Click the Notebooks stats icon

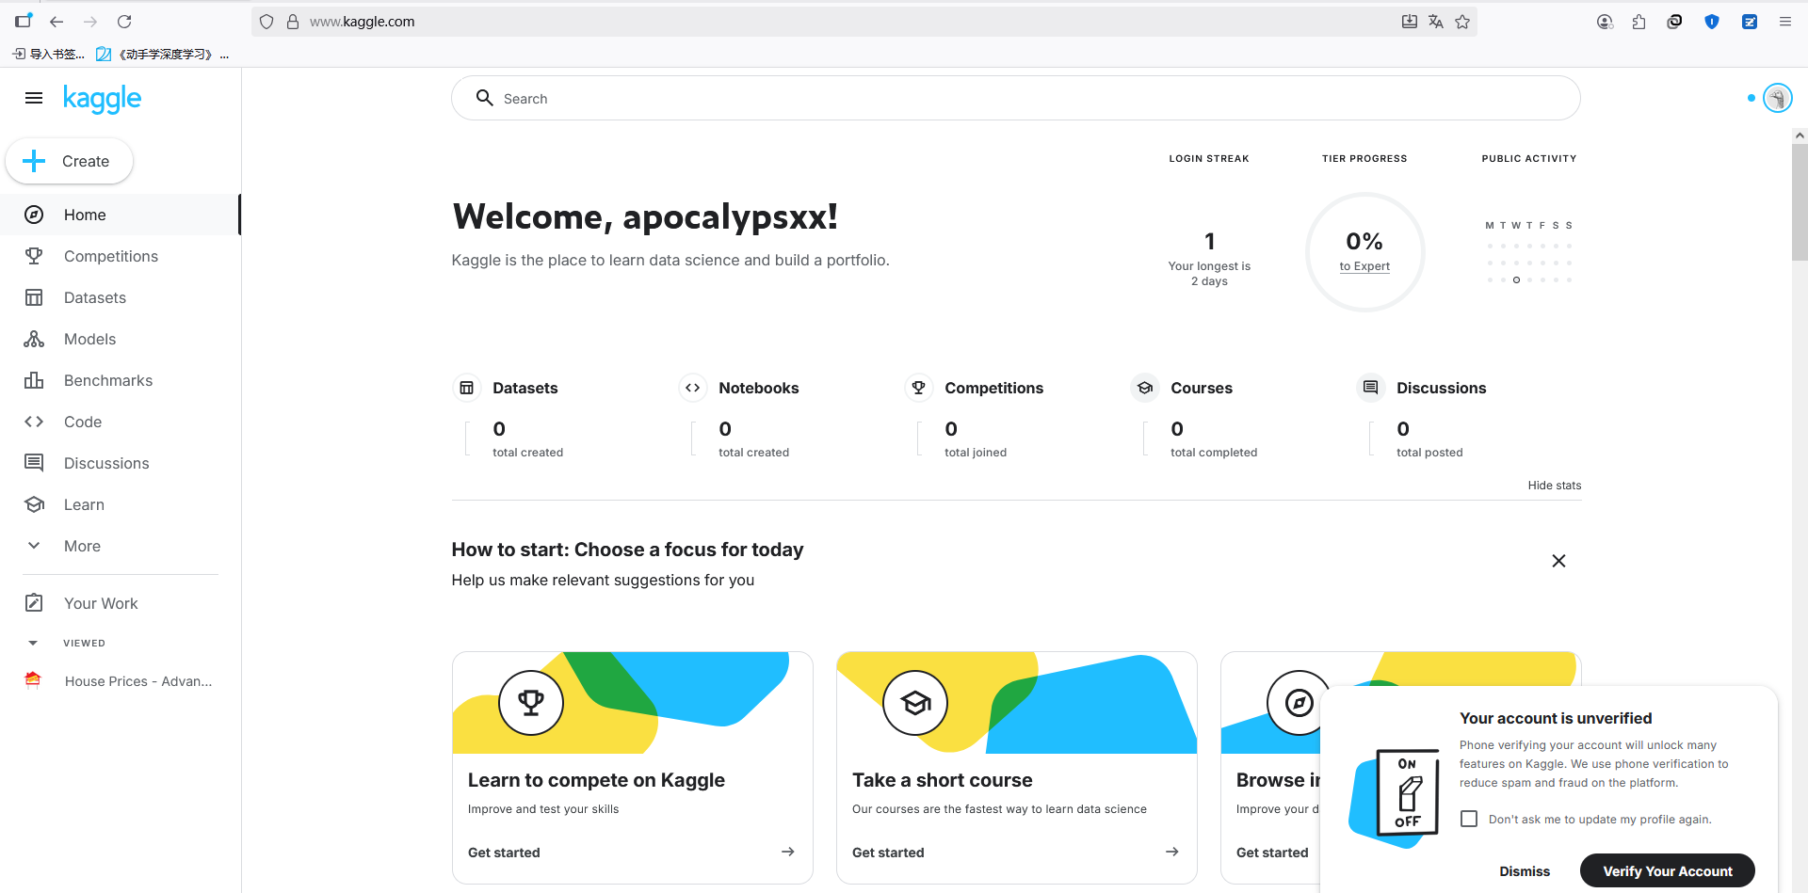pyautogui.click(x=692, y=388)
